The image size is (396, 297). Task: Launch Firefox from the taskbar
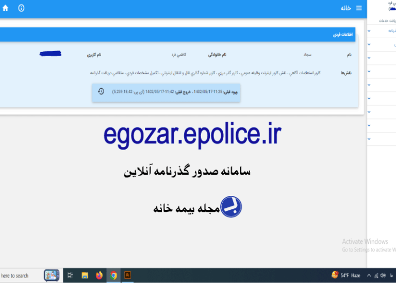(99, 275)
